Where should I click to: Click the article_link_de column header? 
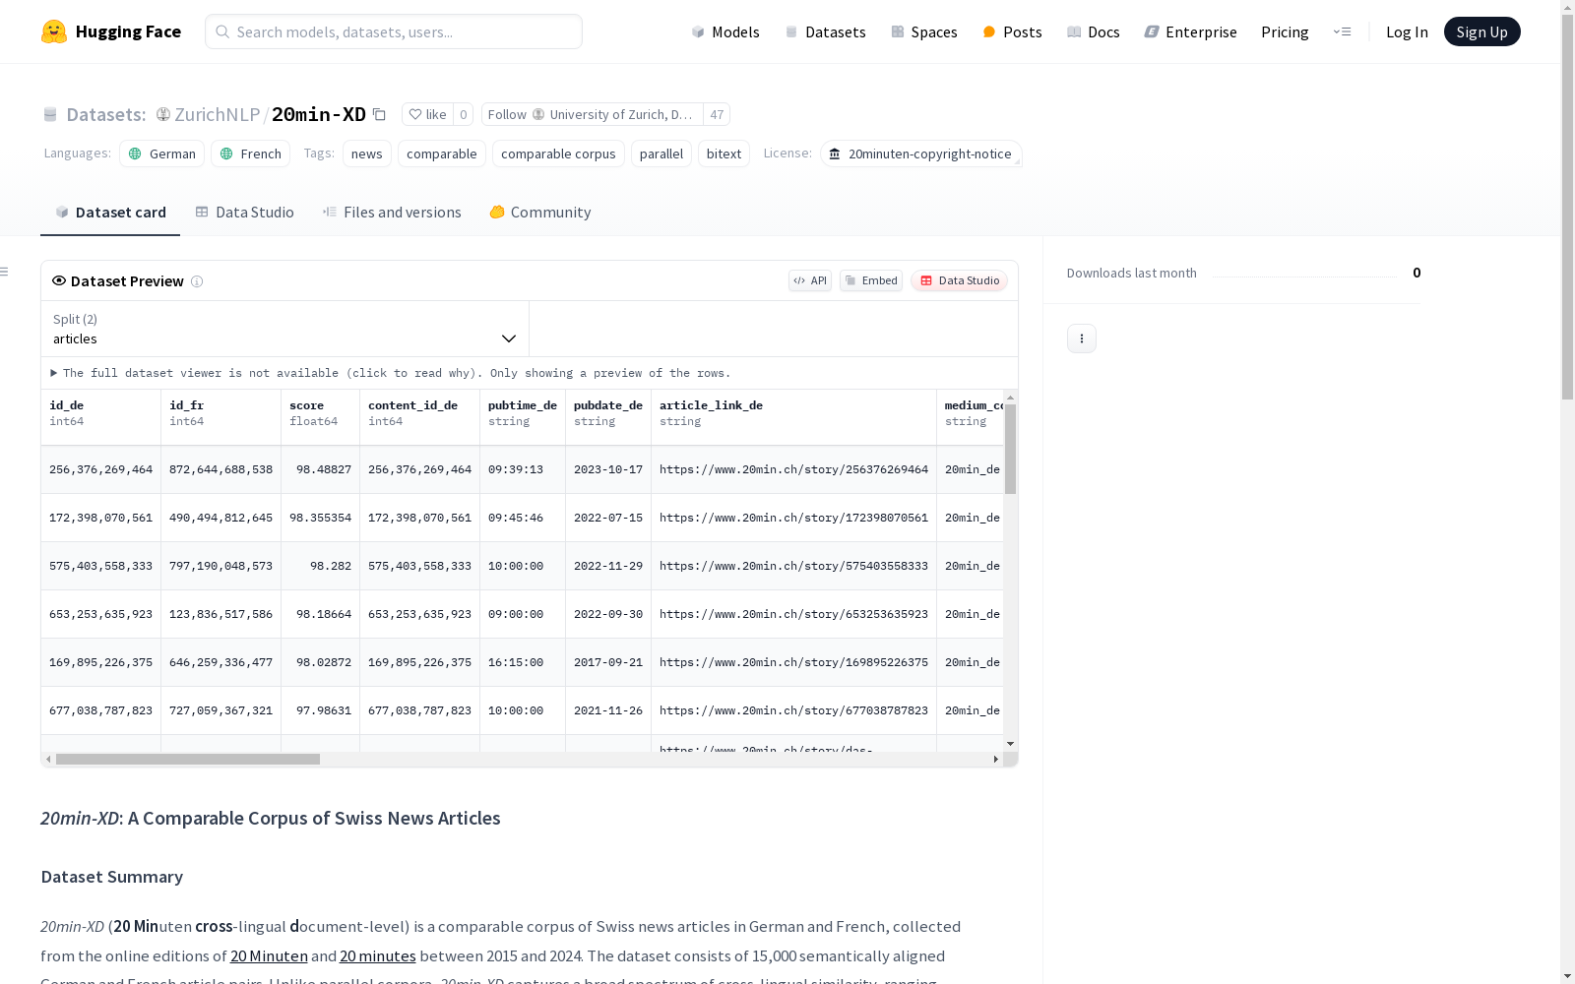pos(793,417)
